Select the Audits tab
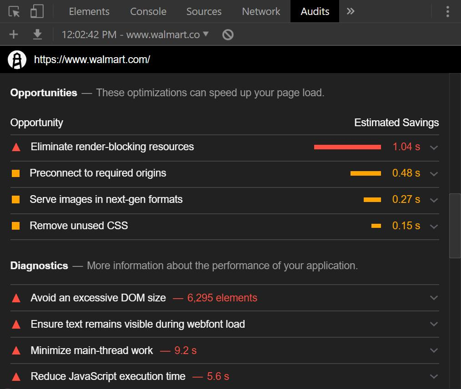The height and width of the screenshot is (389, 461). 315,11
